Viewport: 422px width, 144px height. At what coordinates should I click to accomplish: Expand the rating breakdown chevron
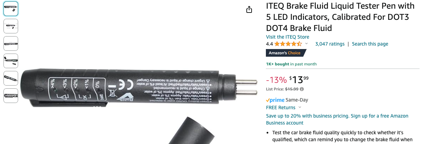tap(307, 44)
